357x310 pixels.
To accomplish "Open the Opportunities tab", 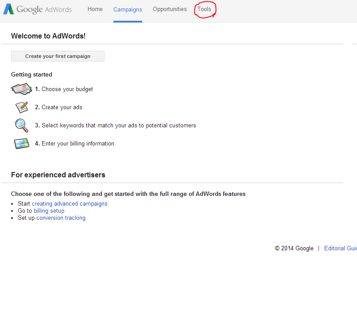I will coord(170,9).
